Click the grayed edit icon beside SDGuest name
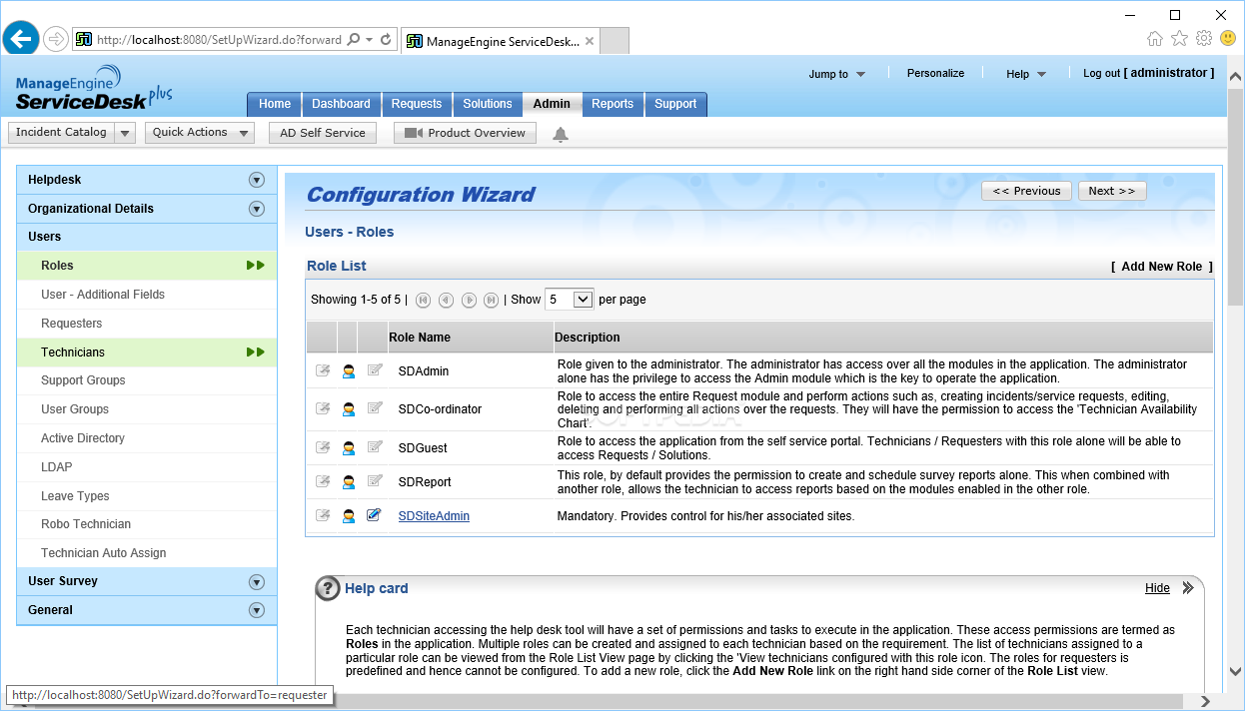 [374, 446]
